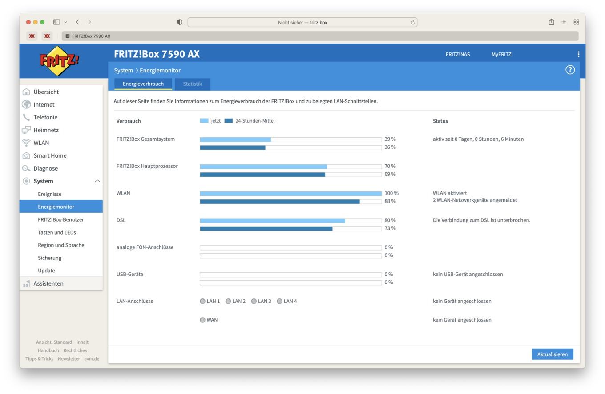This screenshot has height=394, width=605.
Task: Open the Newsletter footer link
Action: click(x=69, y=359)
